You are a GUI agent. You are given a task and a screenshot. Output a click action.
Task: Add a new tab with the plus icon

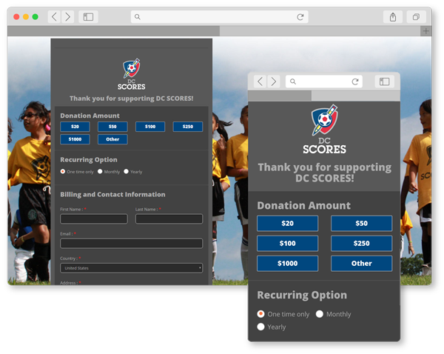tap(426, 31)
